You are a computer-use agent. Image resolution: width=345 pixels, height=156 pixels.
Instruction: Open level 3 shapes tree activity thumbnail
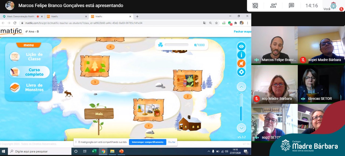tap(95, 66)
